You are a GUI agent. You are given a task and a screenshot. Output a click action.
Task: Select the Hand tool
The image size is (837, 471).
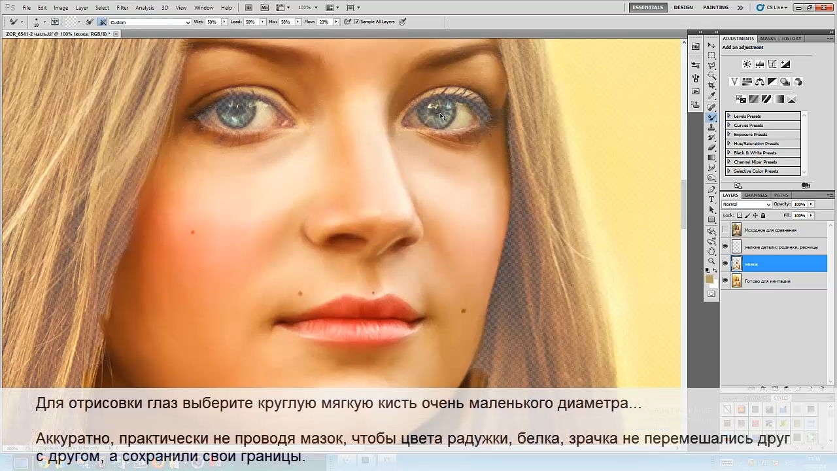(711, 251)
